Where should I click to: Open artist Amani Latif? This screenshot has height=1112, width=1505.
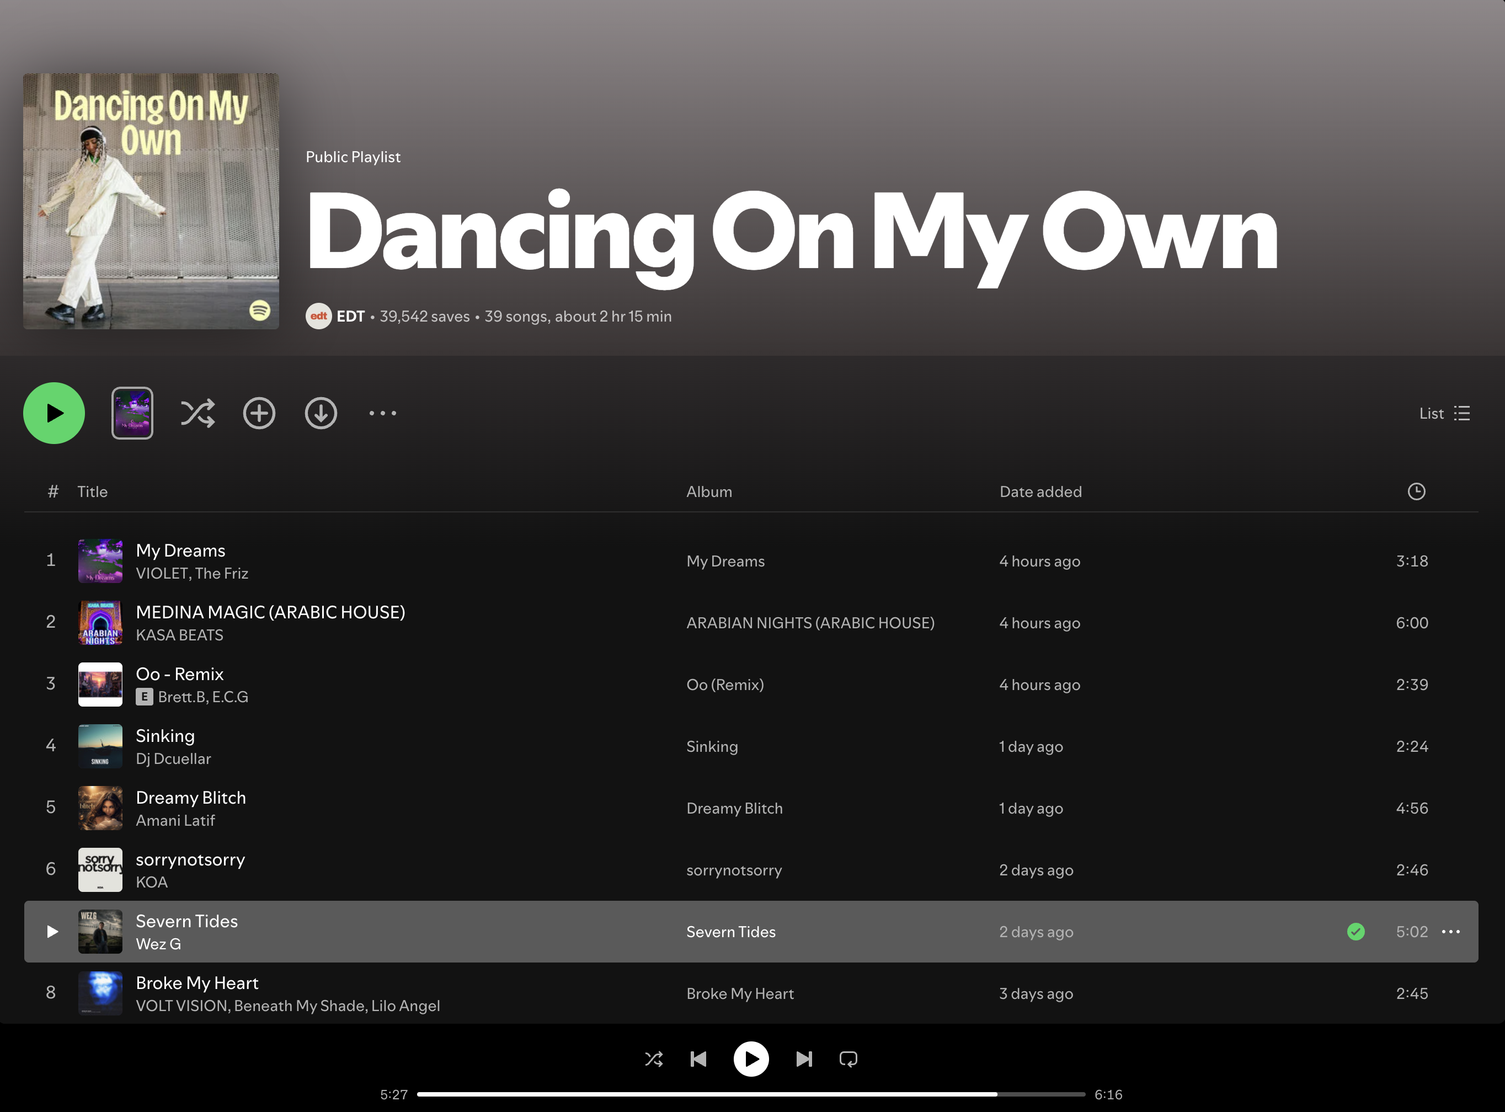175,821
